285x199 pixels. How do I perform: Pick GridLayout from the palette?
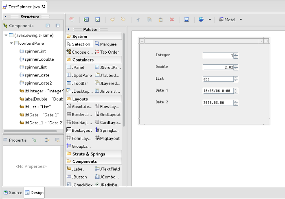pos(108,114)
